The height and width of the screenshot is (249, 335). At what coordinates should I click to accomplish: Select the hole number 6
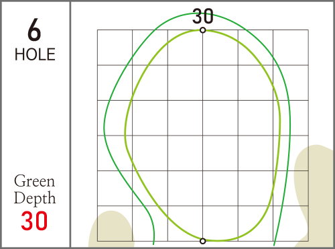(34, 30)
